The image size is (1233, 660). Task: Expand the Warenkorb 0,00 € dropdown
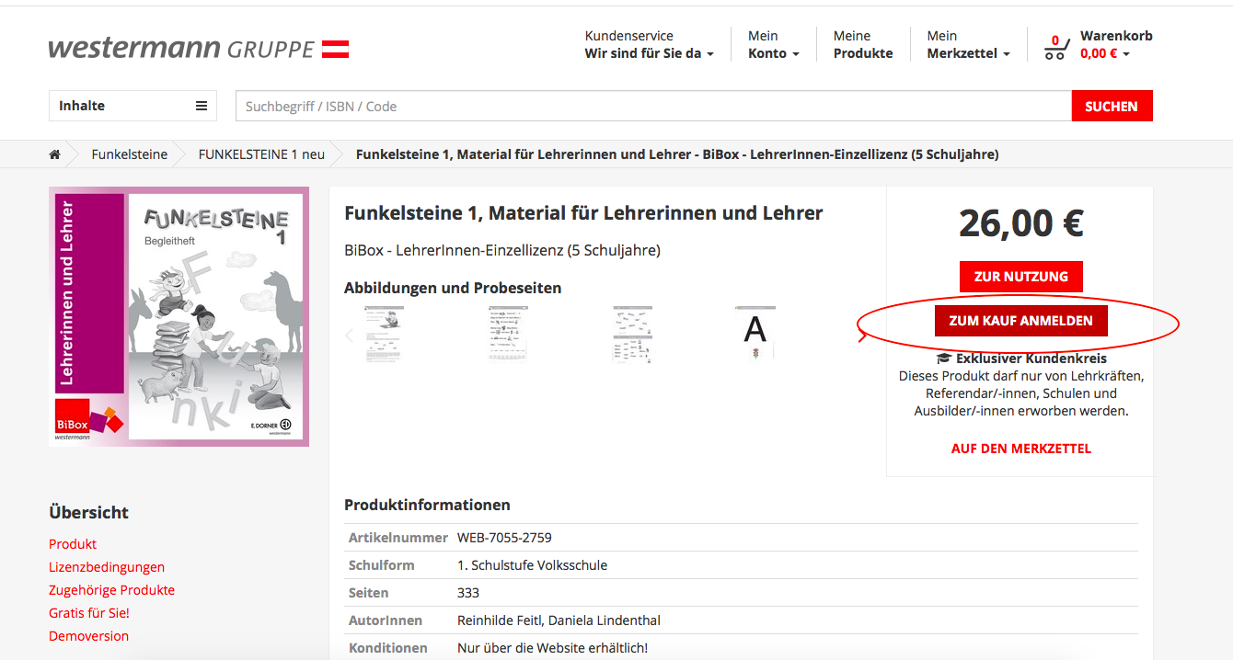click(1116, 45)
